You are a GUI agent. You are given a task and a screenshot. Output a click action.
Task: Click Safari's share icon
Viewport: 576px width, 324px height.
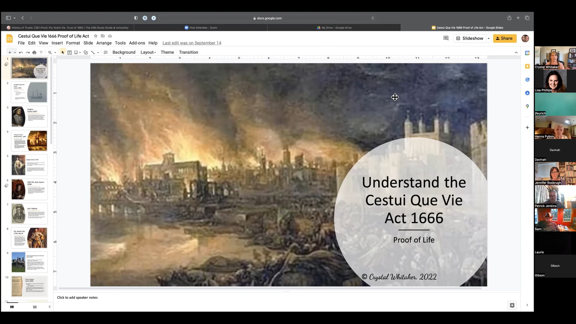(509, 18)
